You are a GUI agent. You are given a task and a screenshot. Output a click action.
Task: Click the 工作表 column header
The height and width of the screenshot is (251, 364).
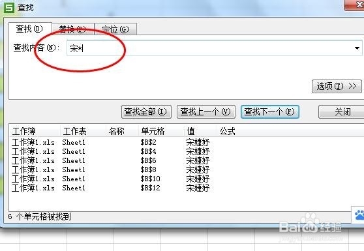pyautogui.click(x=83, y=131)
